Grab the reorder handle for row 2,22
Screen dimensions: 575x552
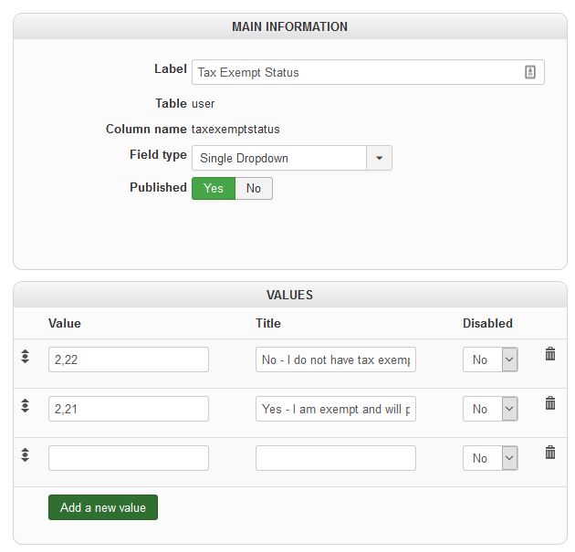point(26,356)
